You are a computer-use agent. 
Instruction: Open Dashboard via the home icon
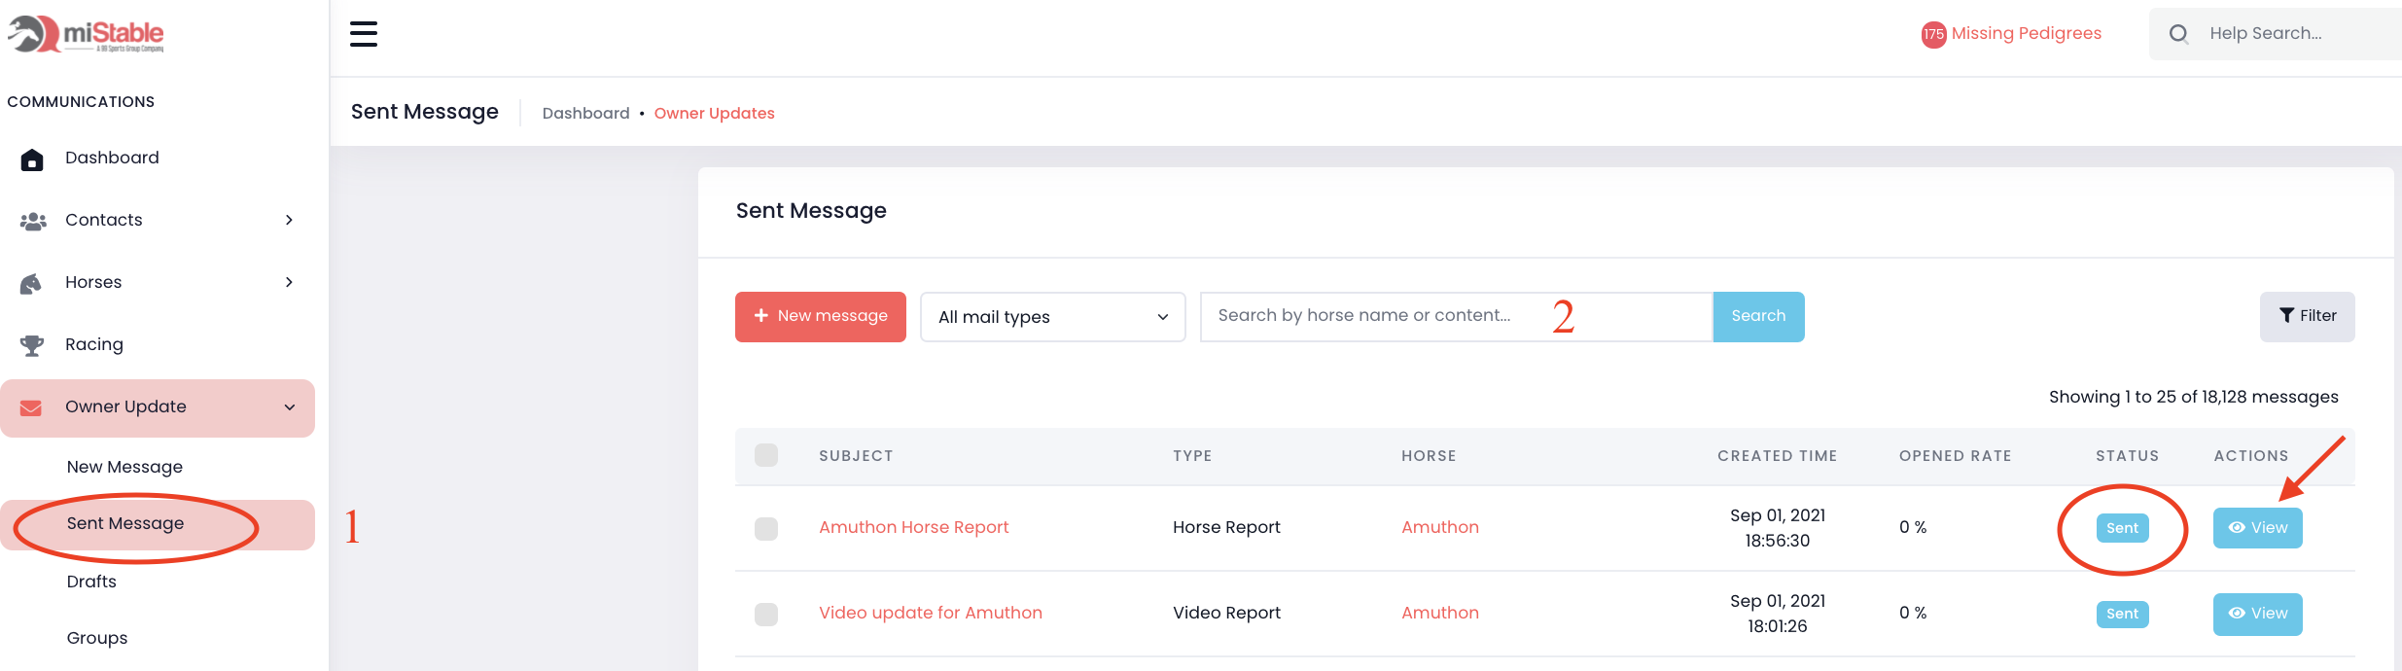coord(32,159)
